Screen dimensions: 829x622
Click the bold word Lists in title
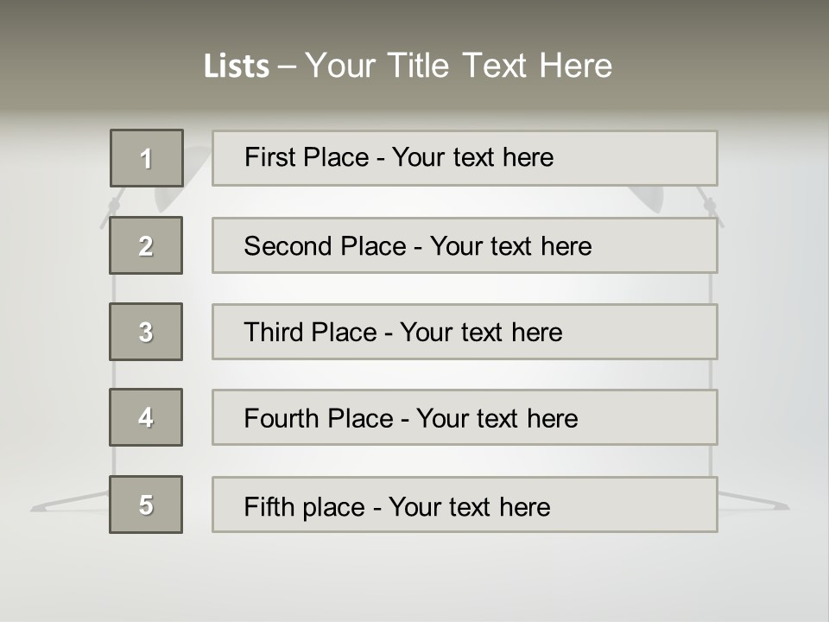coord(237,67)
